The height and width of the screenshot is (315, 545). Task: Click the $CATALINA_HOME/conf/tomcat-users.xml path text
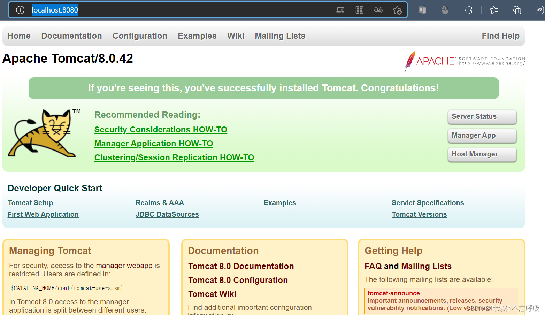[x=67, y=288]
